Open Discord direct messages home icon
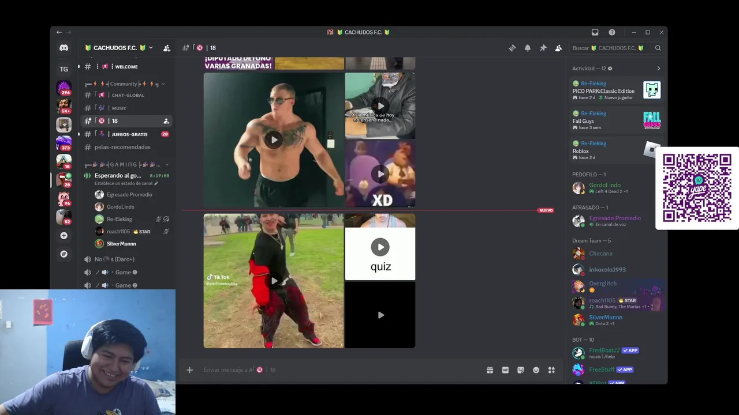The height and width of the screenshot is (415, 739). [x=64, y=48]
